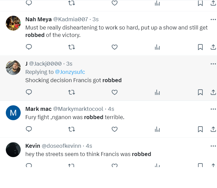
Task: Reply to Mark mac's tweet
Action: click(29, 129)
